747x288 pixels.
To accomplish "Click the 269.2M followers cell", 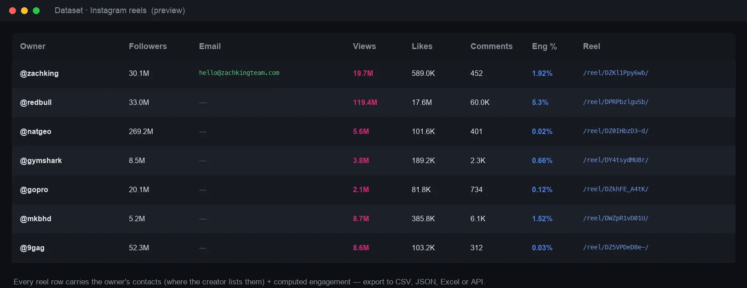I will (x=141, y=131).
